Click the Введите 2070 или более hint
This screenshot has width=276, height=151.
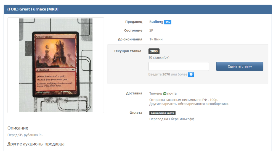pyautogui.click(x=168, y=74)
